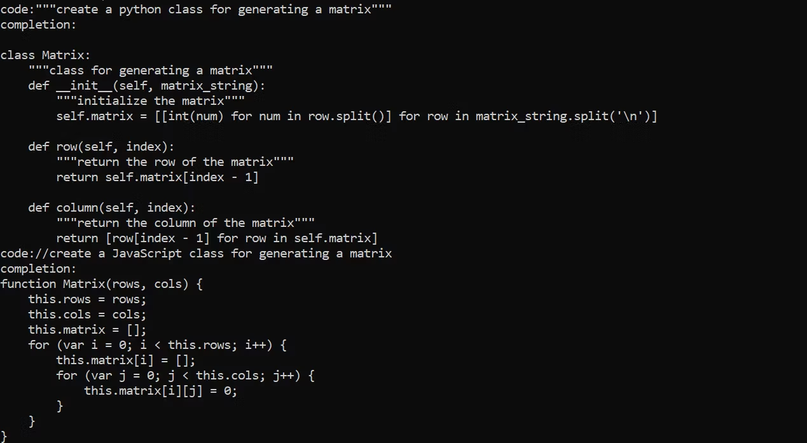
Task: Click the final closing brace of the function
Action: pyautogui.click(x=4, y=436)
